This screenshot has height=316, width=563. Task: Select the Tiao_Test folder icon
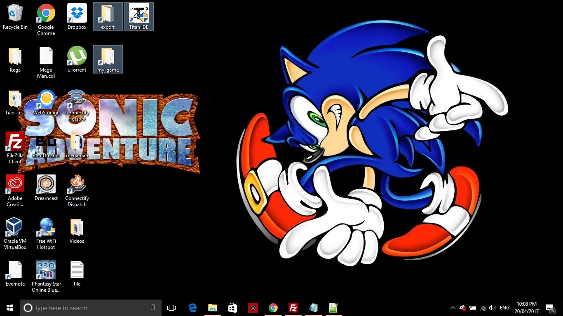click(x=15, y=102)
